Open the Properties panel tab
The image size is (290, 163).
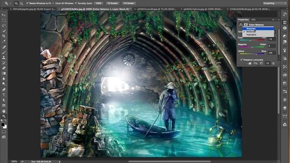click(x=243, y=19)
